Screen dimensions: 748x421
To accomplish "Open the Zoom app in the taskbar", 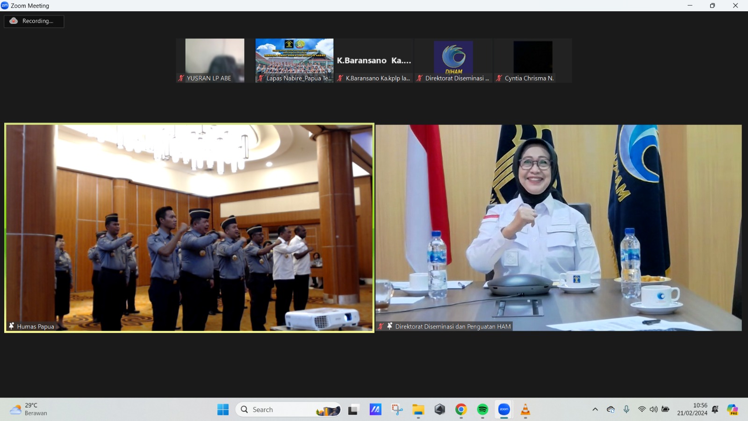I will pos(504,410).
